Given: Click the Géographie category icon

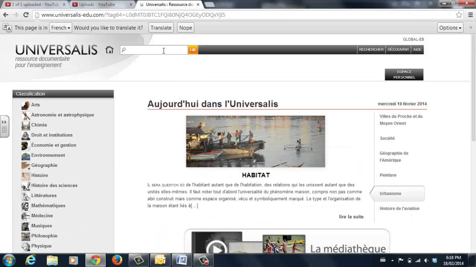Looking at the screenshot, I should 26,166.
